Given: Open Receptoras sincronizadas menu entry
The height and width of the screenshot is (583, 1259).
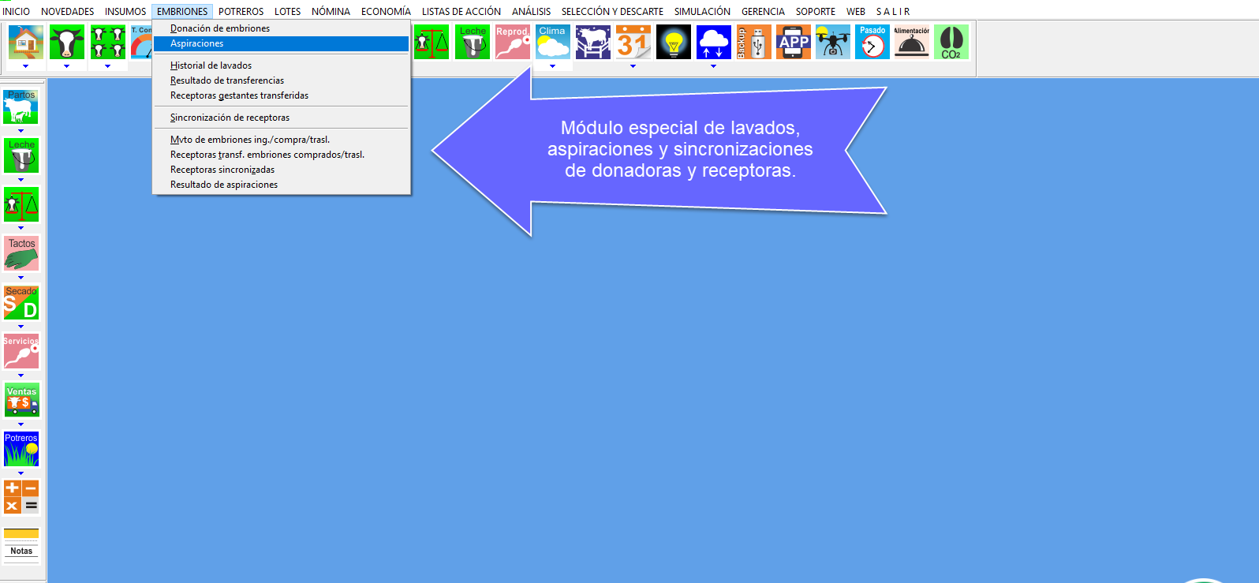Looking at the screenshot, I should pos(282,170).
